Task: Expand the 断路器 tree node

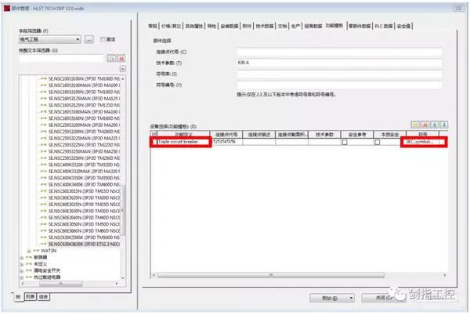Action: pos(22,258)
